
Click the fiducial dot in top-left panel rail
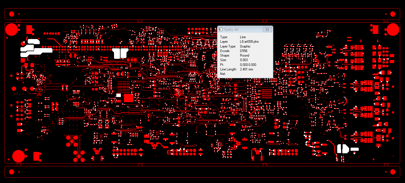point(12,14)
